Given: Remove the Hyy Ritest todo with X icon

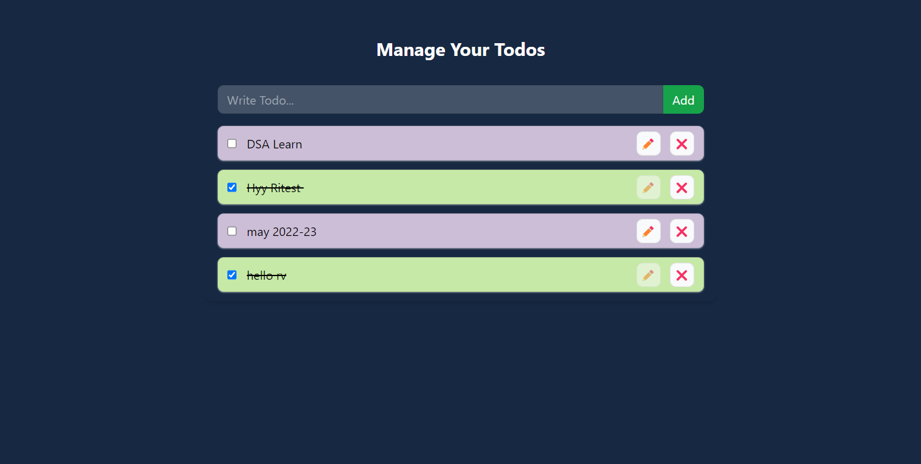Looking at the screenshot, I should coord(681,187).
